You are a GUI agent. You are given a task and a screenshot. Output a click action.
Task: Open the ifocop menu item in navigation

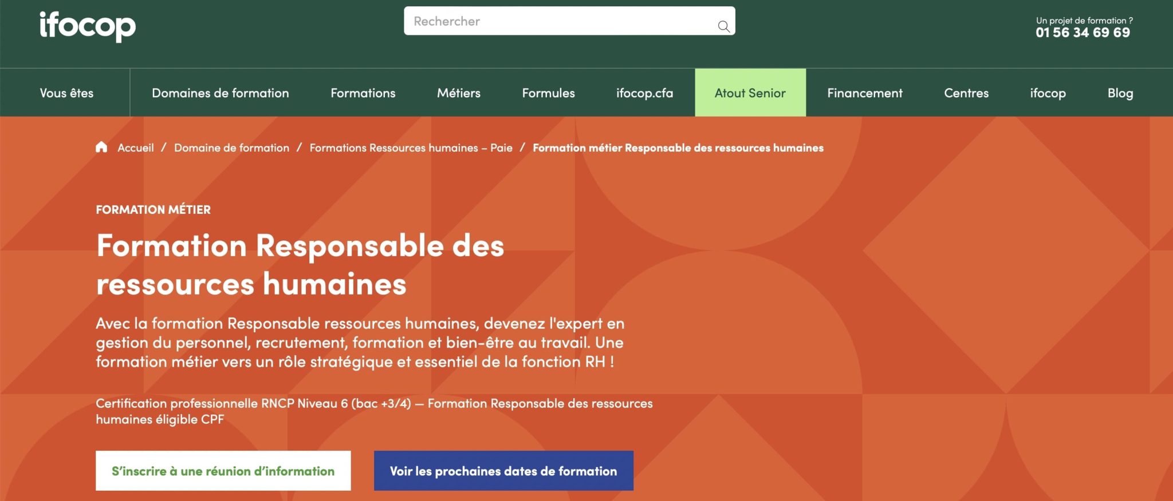coord(1048,93)
